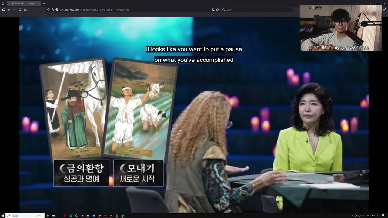Screen dimensions: 388x218
Task: Select the Battle of Fates Disney+ tab
Action: 24,3
